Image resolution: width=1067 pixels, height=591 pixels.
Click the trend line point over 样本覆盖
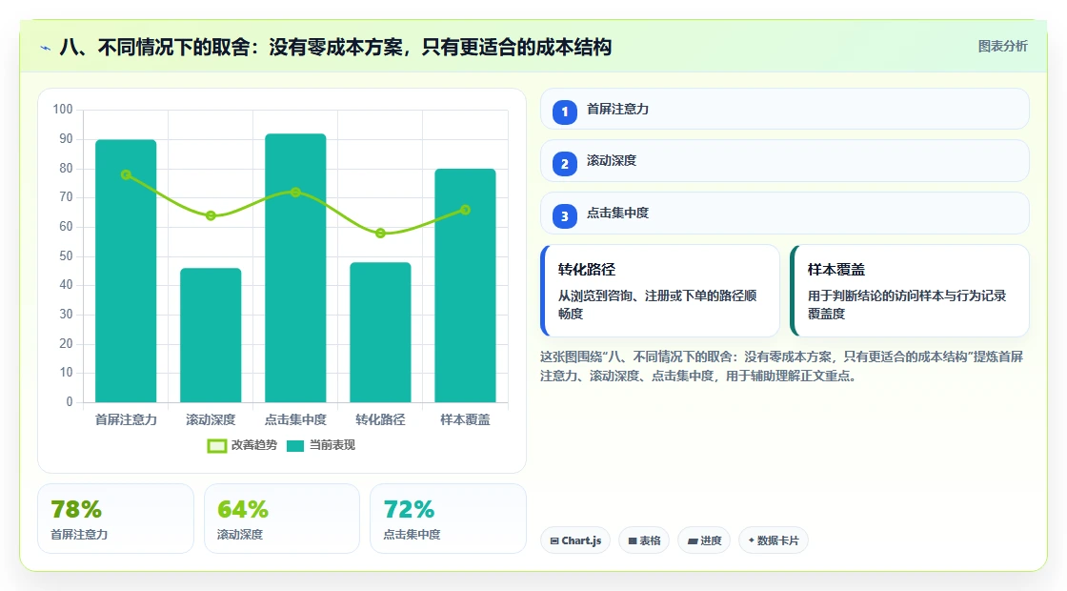[x=466, y=211]
